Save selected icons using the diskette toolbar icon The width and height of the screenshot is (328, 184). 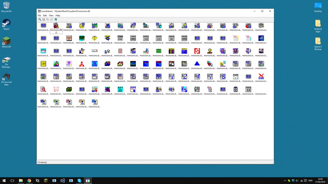click(43, 19)
